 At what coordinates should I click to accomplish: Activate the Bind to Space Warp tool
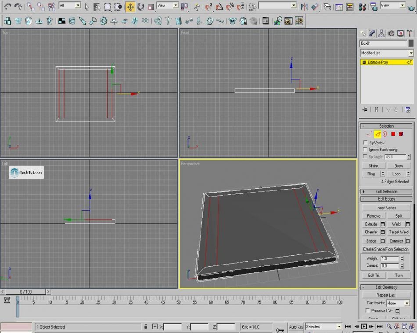(51, 7)
